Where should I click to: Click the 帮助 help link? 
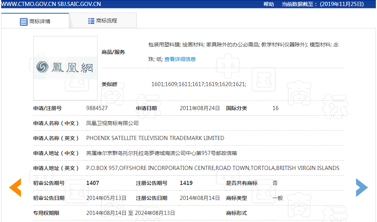(269, 4)
